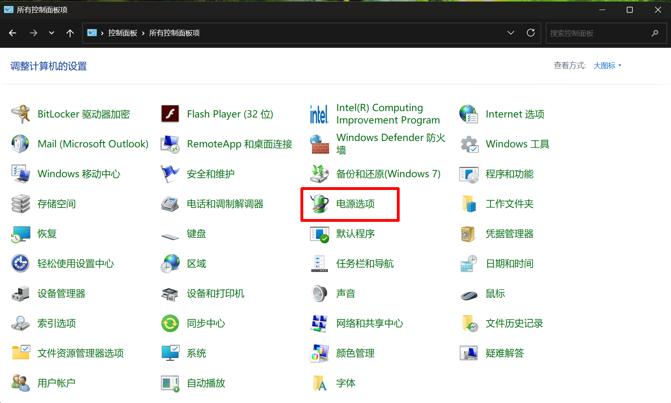Screen dimensions: 671x403
Task: Click the RemoteApp 和桌面连接 icon
Action: (x=170, y=144)
